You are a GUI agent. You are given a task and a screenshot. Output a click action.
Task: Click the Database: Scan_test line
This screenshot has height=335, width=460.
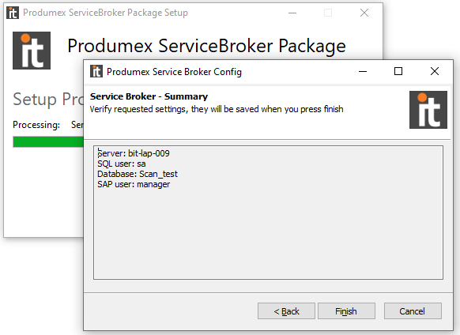point(138,174)
